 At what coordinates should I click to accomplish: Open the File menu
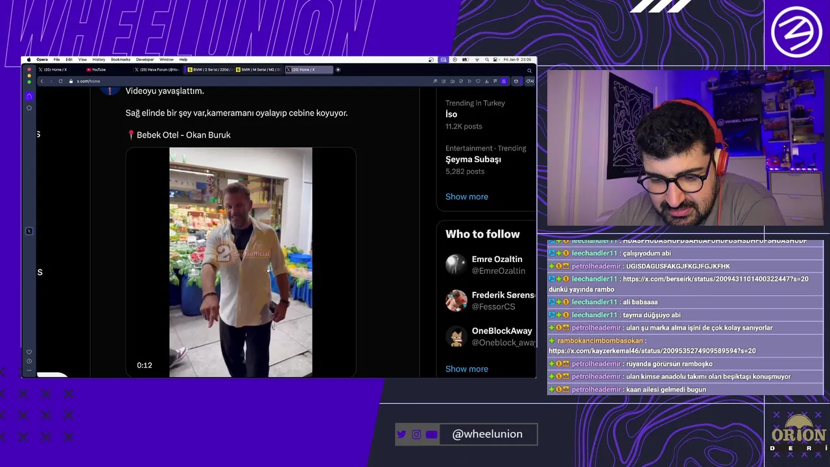tap(56, 60)
